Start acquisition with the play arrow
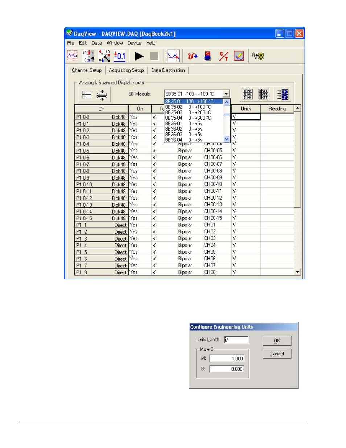The height and width of the screenshot is (448, 346). tap(139, 56)
